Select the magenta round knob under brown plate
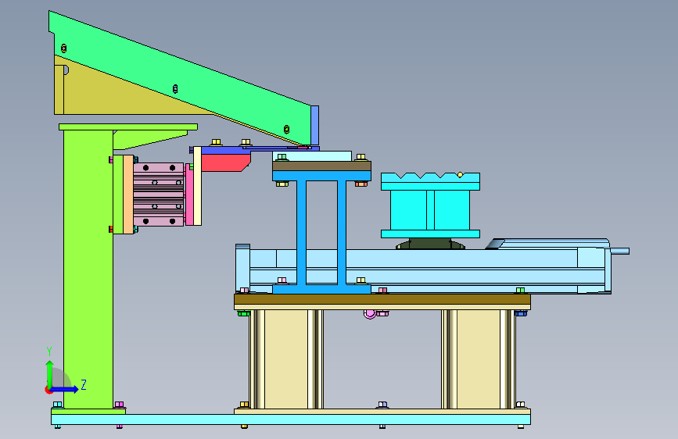The image size is (678, 439). (370, 314)
